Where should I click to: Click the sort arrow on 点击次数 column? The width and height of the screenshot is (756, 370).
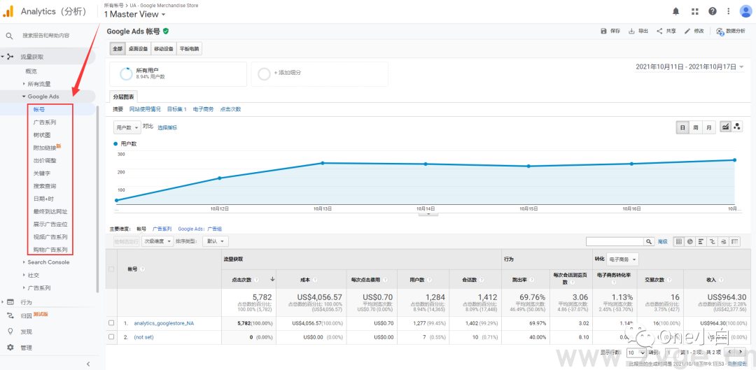(x=272, y=279)
